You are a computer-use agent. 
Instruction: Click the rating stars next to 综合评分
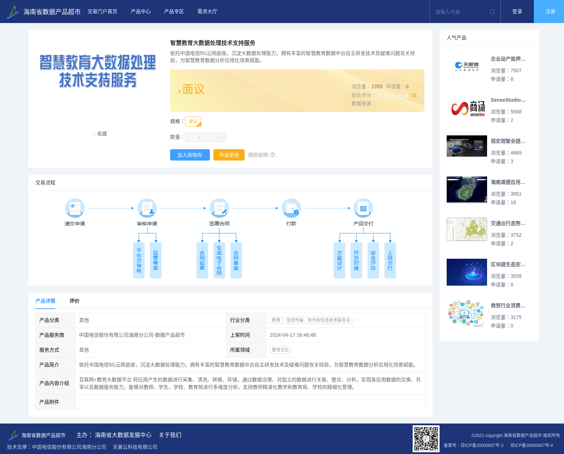pos(393,95)
